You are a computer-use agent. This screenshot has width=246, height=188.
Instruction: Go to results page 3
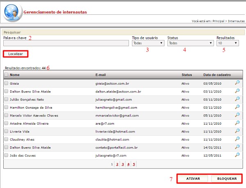click(x=123, y=164)
